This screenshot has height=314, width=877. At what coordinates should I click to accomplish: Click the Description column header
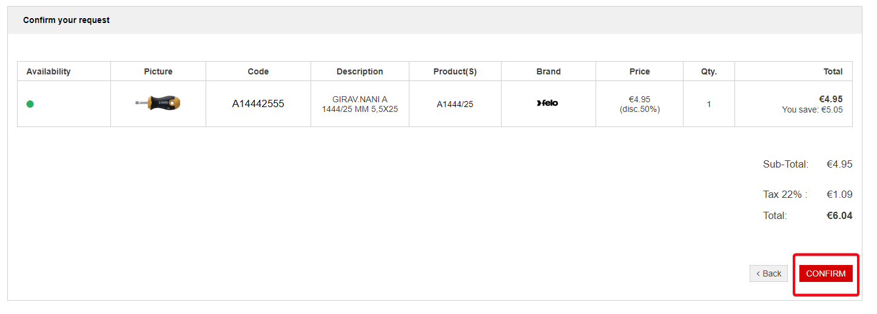click(x=360, y=71)
